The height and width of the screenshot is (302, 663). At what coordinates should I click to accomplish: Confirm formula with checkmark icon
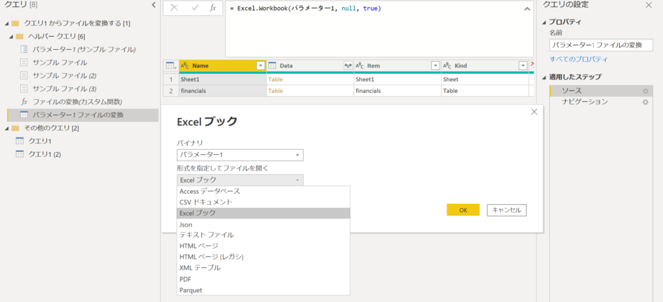[194, 8]
